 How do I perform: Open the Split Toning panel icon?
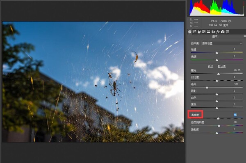point(209,32)
